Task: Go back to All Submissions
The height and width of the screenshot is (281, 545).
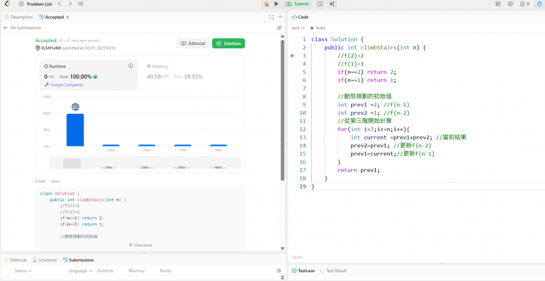Action: 22,28
